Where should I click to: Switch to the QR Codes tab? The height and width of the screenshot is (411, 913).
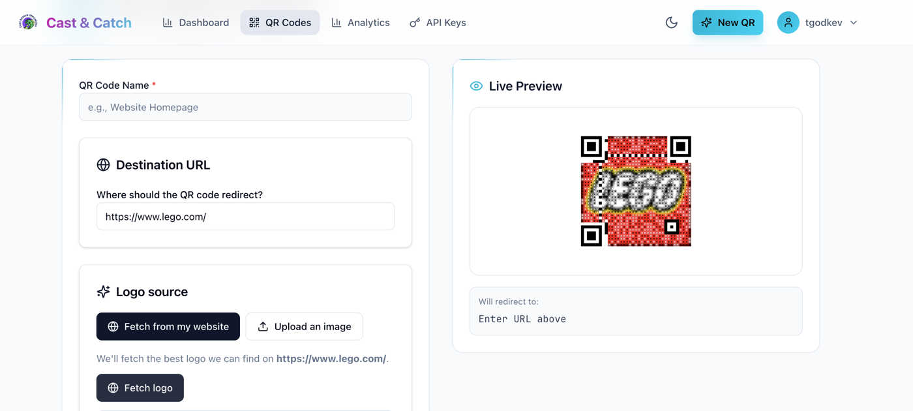280,22
